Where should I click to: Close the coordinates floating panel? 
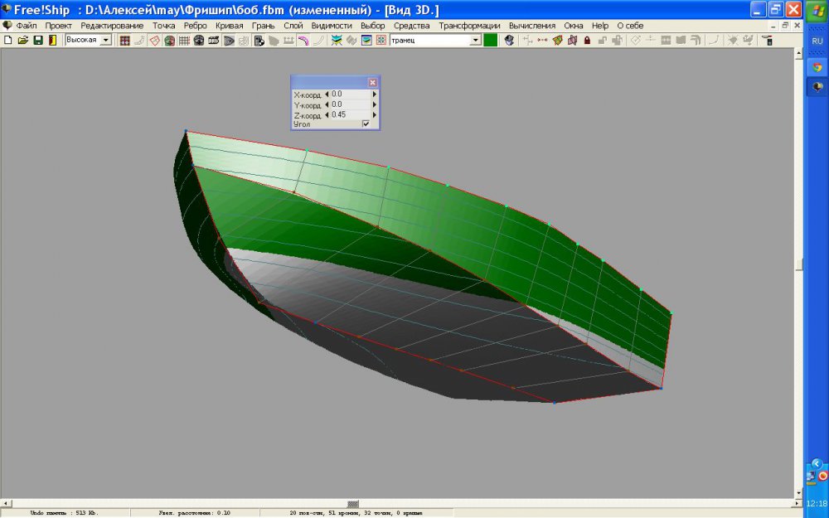(372, 82)
